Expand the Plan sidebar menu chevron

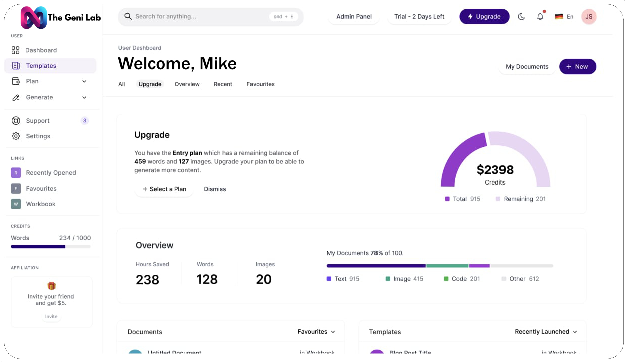(84, 81)
